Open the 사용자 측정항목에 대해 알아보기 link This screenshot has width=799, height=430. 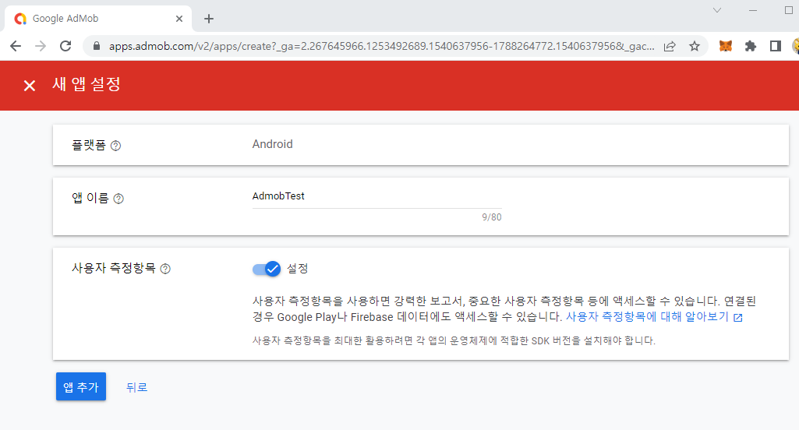(654, 316)
